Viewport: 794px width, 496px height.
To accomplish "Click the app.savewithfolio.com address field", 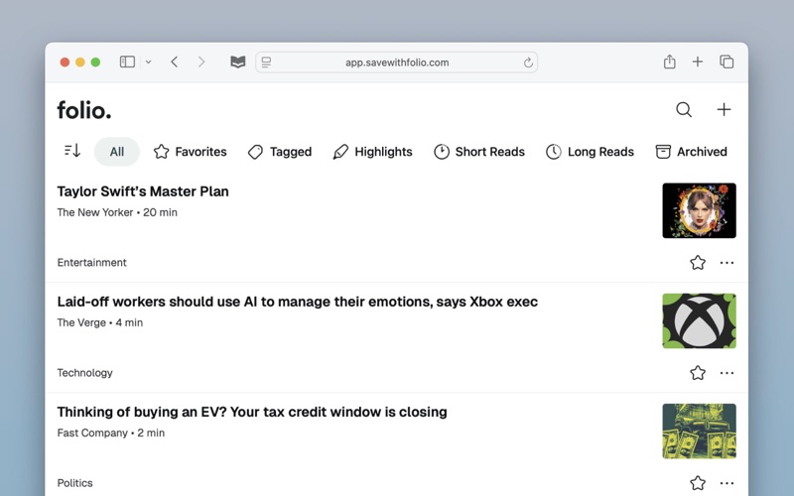I will 396,62.
